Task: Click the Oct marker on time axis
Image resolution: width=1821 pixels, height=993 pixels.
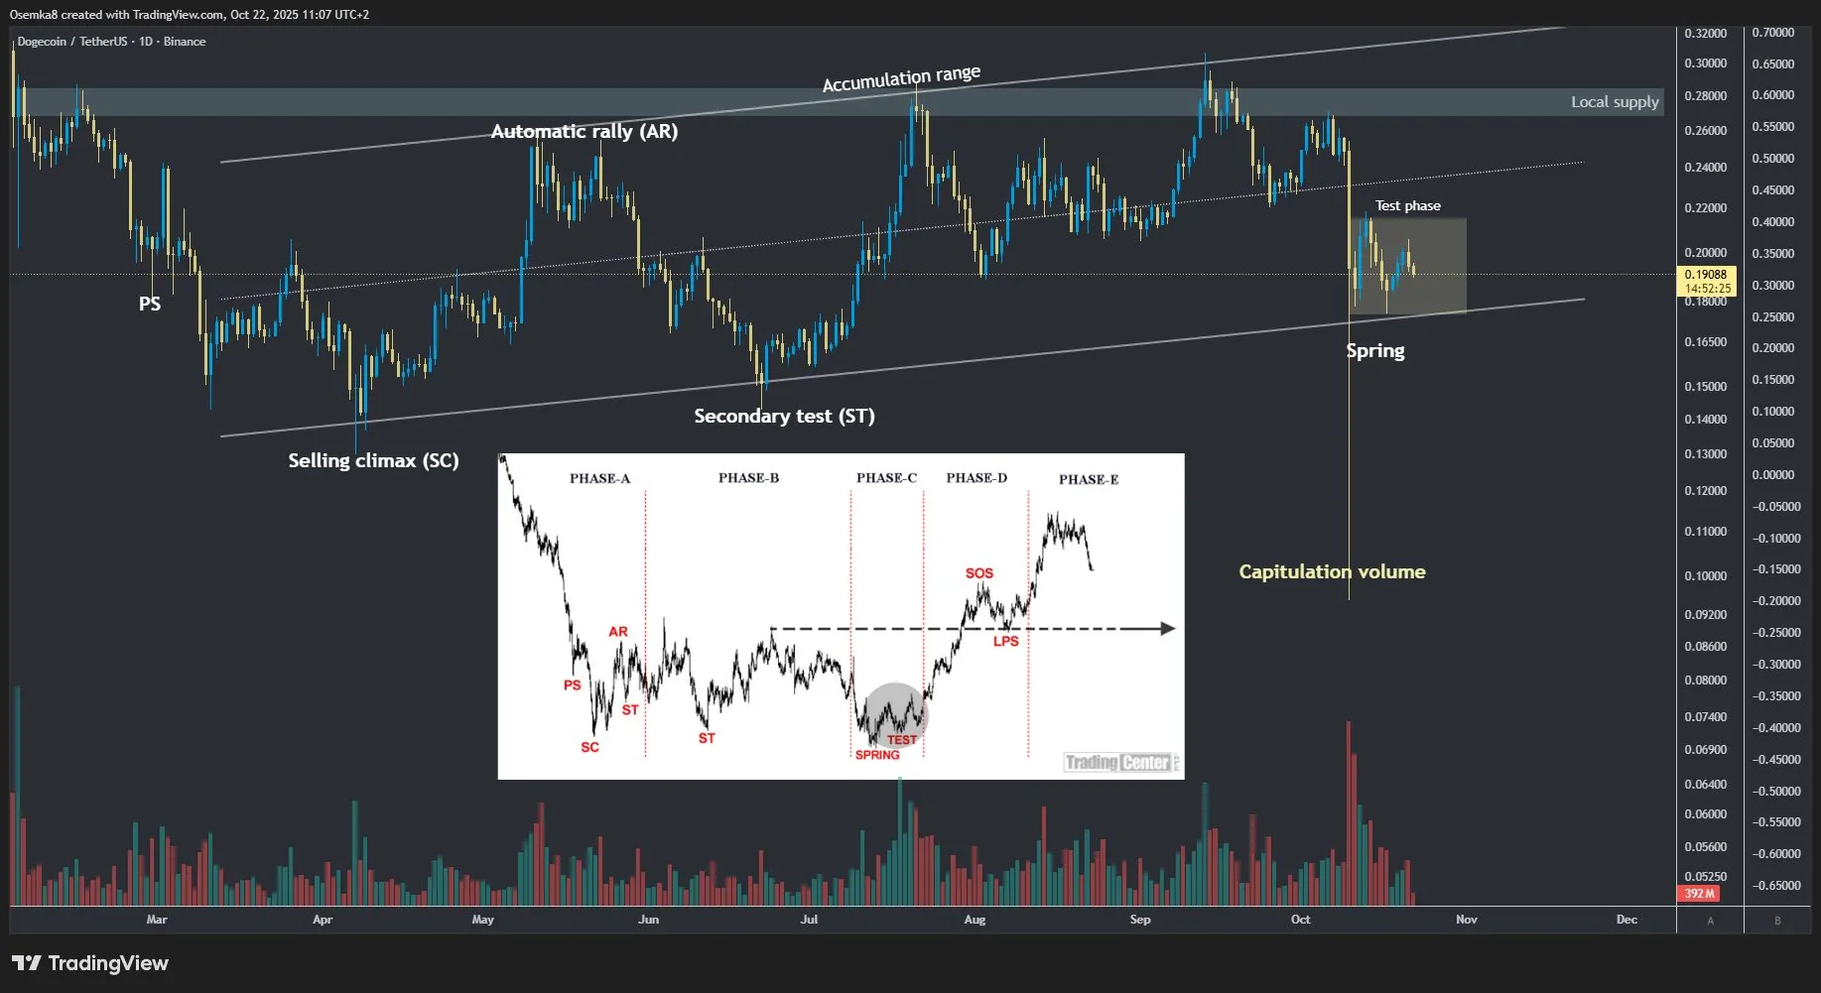Action: 1300,920
